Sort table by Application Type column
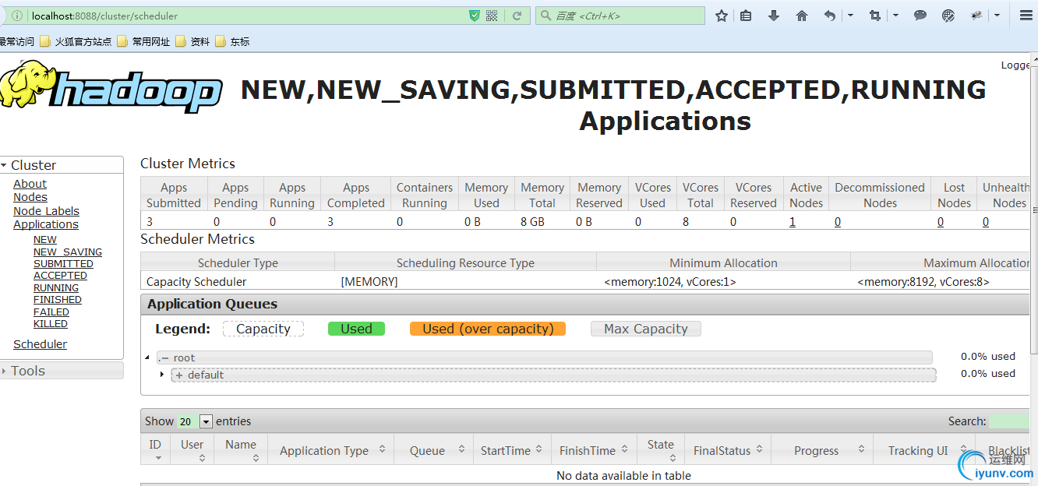Viewport: 1038px width, 486px height. pyautogui.click(x=332, y=450)
